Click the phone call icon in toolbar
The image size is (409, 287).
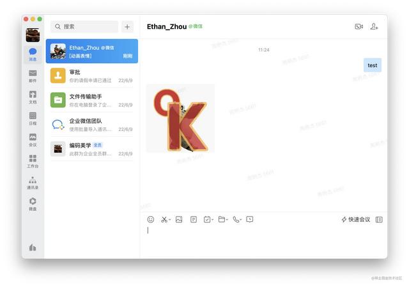(x=236, y=219)
